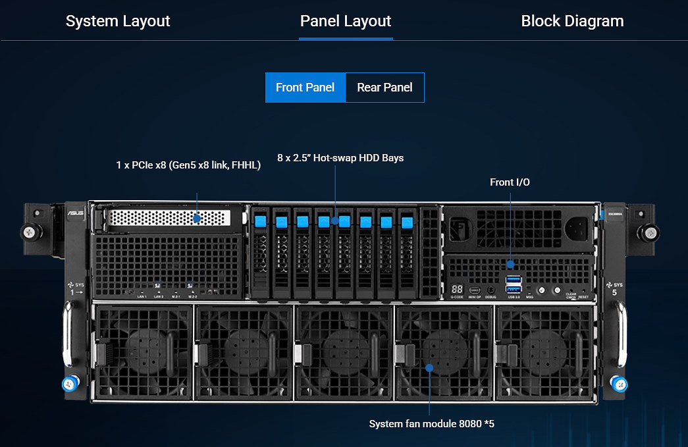688x447 pixels.
Task: Click the System fan module 8080 *5 label
Action: 431,423
